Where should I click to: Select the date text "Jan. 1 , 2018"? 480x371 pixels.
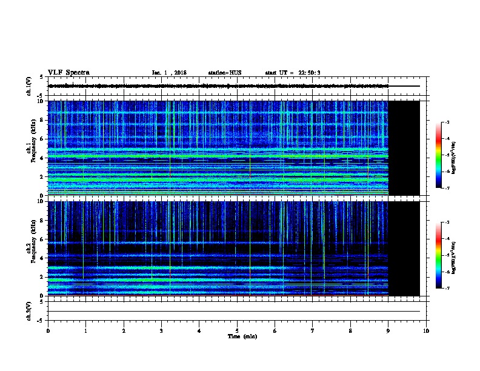pyautogui.click(x=169, y=73)
